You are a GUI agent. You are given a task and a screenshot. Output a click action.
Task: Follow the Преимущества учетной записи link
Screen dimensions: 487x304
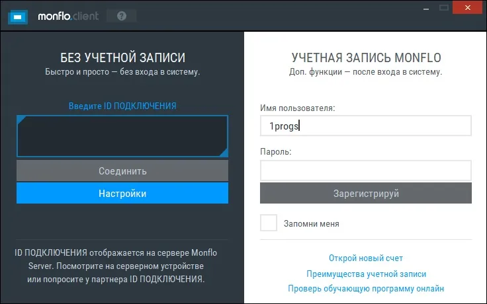[x=366, y=274]
